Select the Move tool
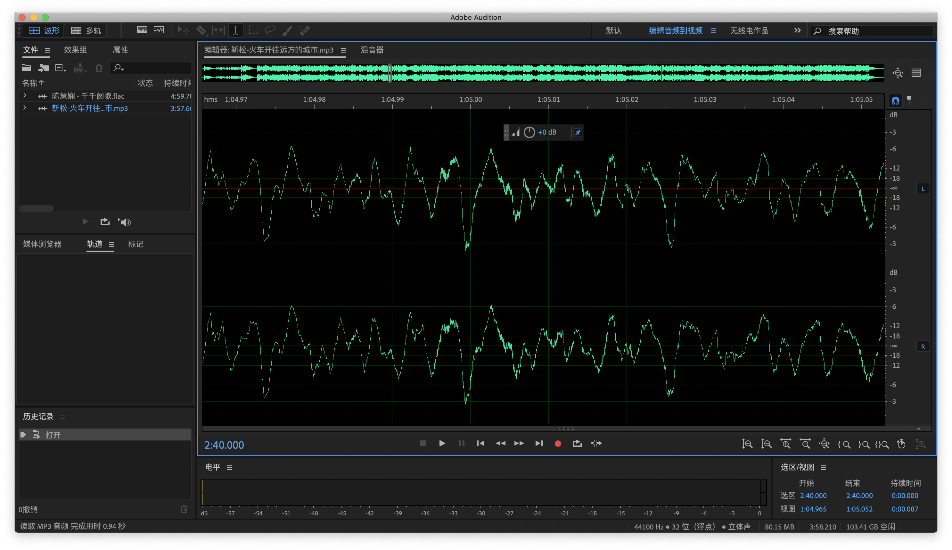The image size is (952, 550). coord(184,30)
